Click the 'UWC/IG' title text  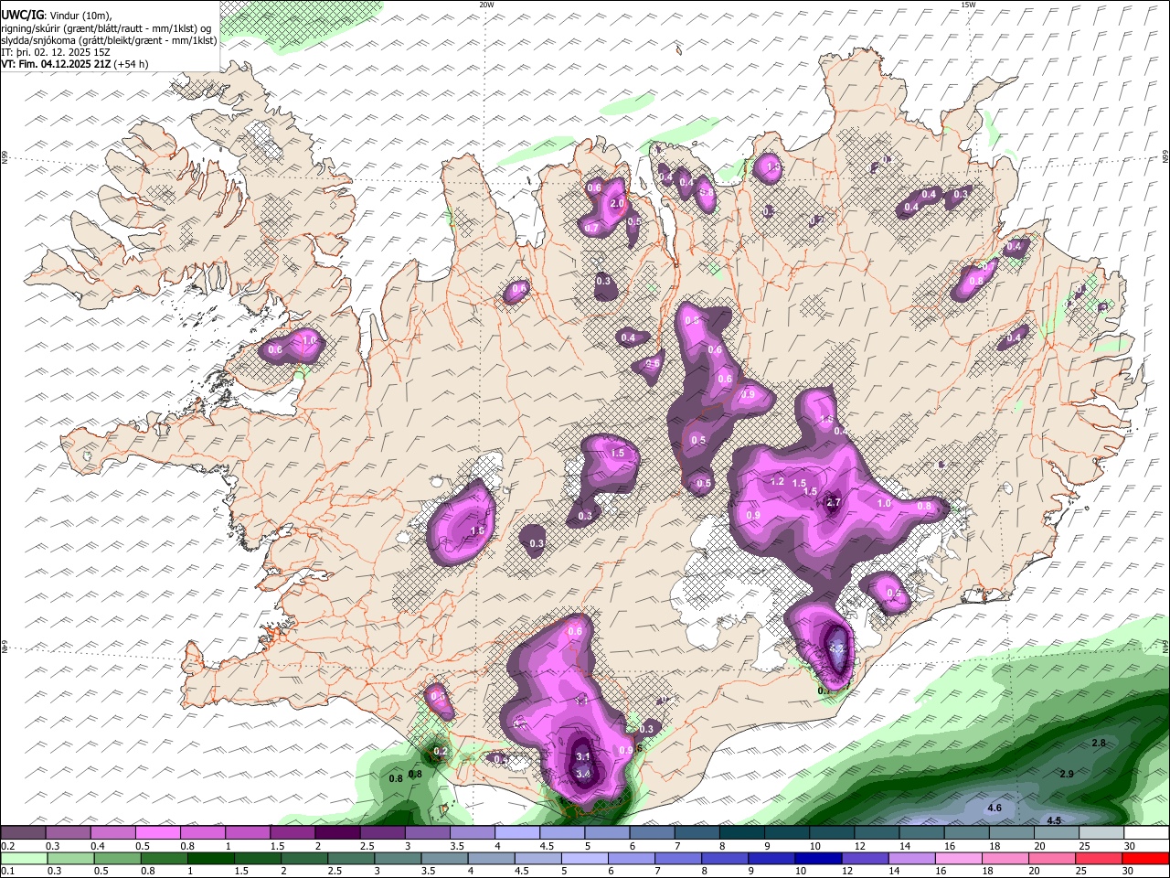(22, 15)
